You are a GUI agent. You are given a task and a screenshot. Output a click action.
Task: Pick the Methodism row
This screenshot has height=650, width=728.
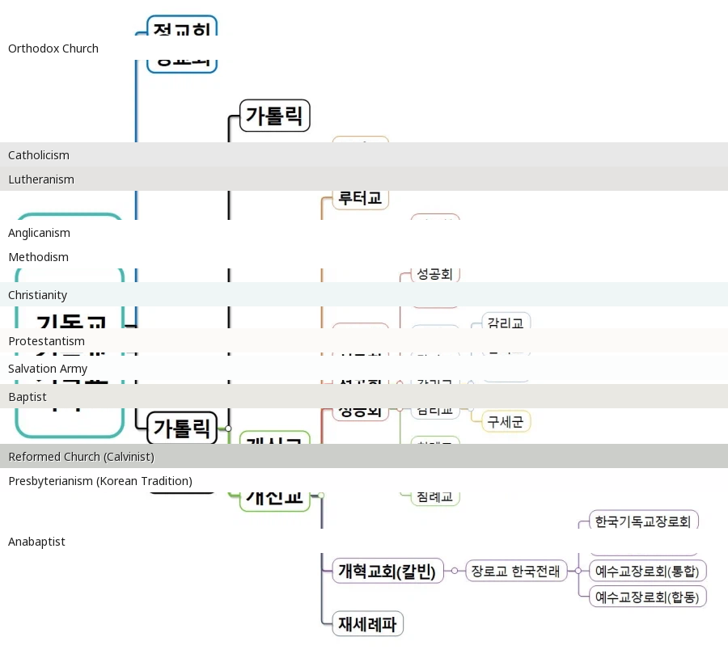tap(39, 257)
